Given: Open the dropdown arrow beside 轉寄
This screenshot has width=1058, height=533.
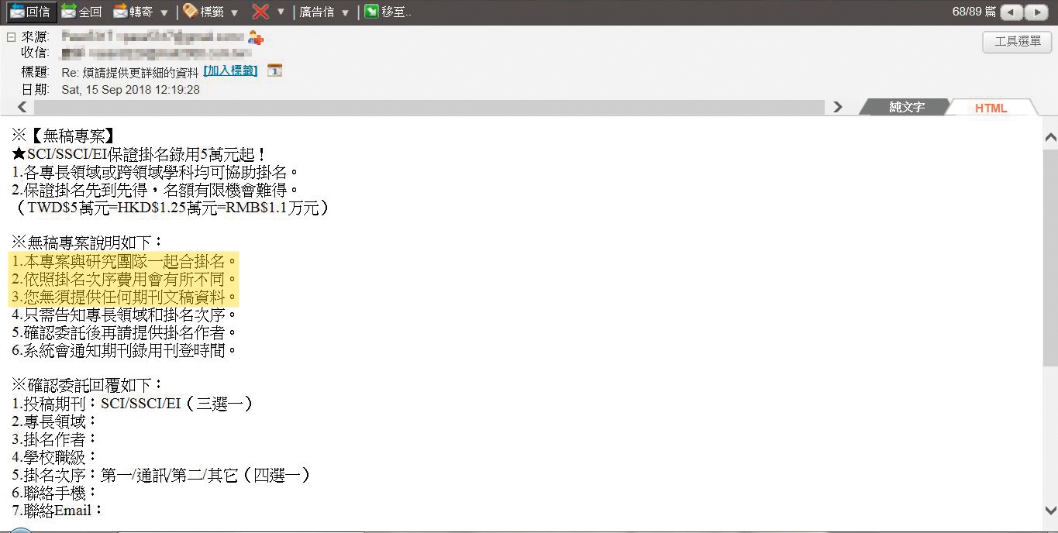Looking at the screenshot, I should (164, 12).
